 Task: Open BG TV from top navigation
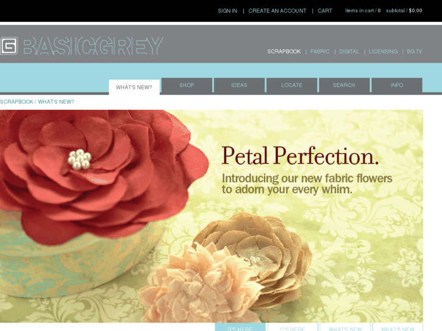point(415,52)
